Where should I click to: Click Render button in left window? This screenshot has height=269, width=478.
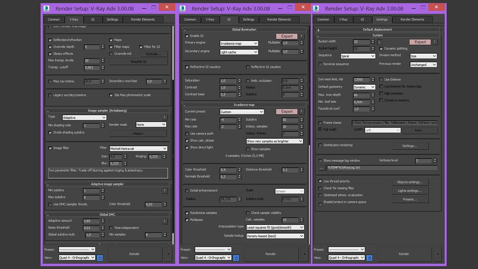(x=135, y=254)
